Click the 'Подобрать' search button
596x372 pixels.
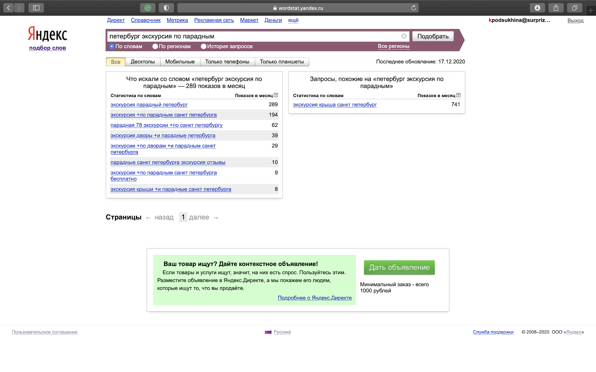click(x=433, y=36)
